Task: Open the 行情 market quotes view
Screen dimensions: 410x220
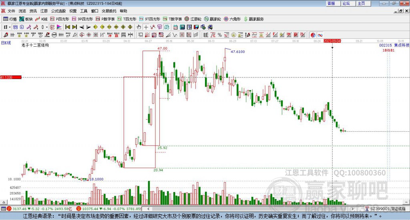Action: pyautogui.click(x=10, y=19)
